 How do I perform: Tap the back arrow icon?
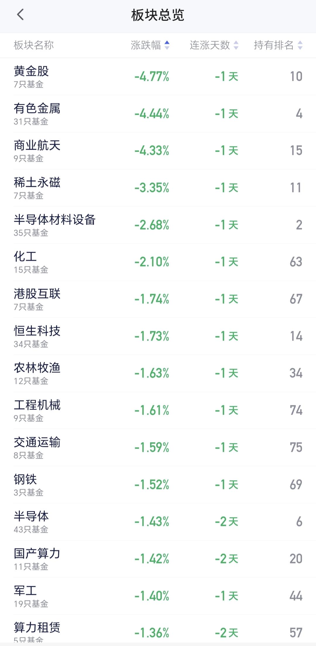[x=20, y=14]
